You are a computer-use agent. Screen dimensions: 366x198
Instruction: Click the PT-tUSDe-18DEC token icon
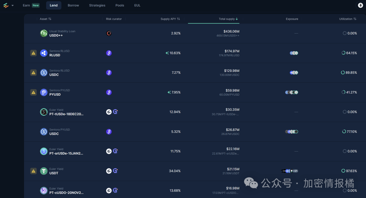pos(44,112)
